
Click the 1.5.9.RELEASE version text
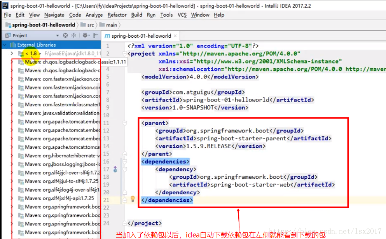pos(208,146)
